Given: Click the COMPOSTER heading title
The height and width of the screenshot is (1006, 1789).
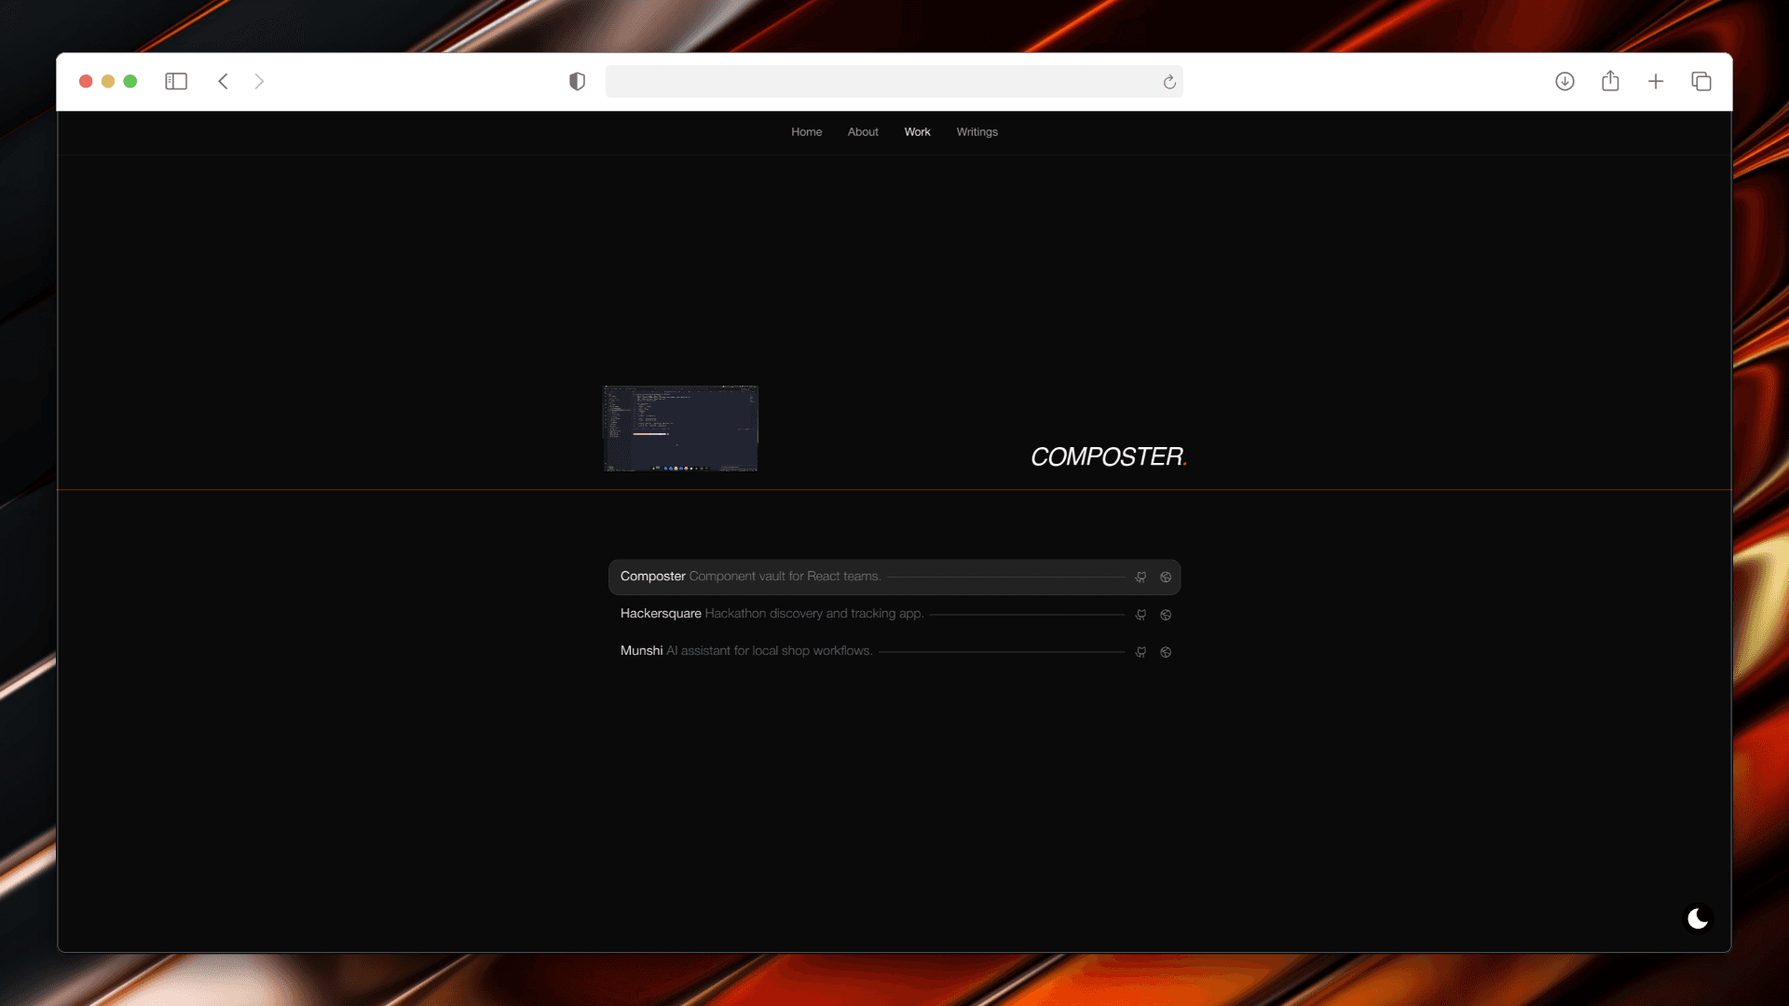Looking at the screenshot, I should pos(1109,457).
